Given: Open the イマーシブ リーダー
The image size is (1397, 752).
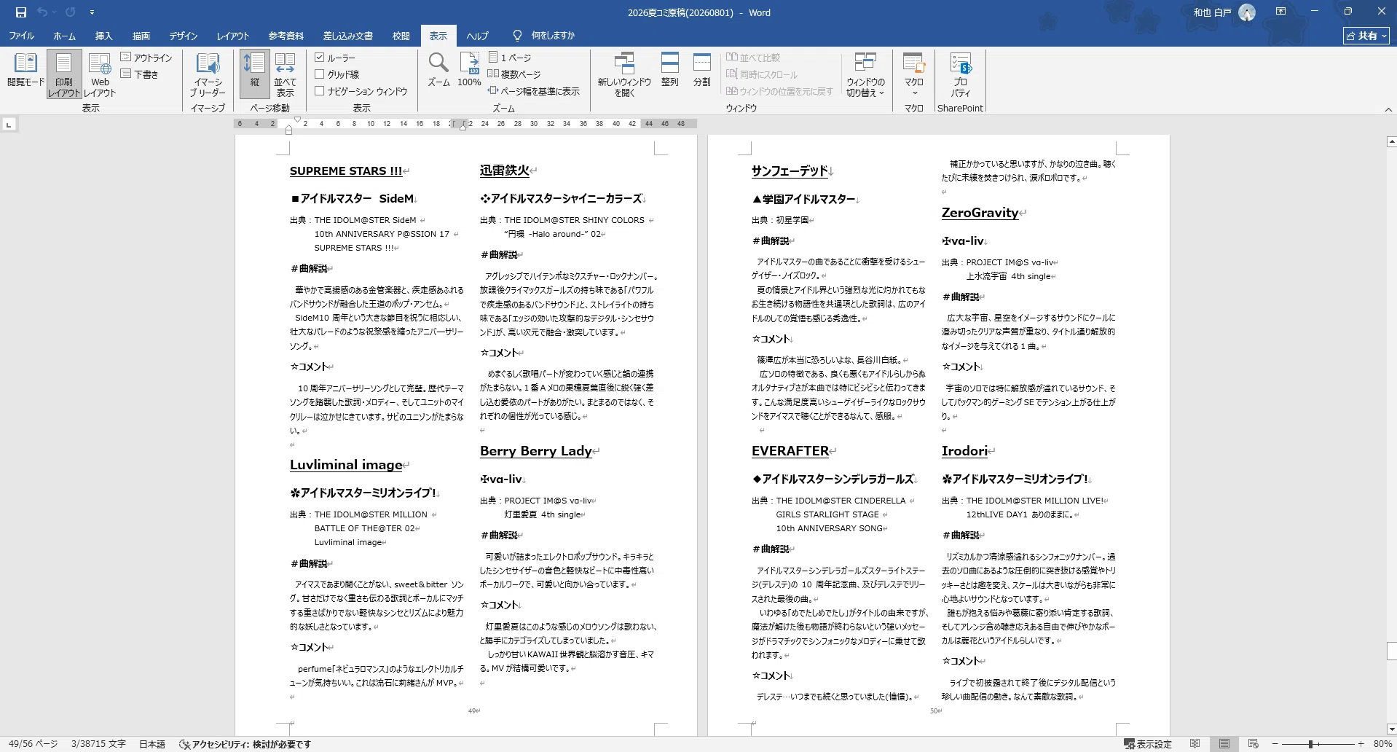Looking at the screenshot, I should 208,74.
